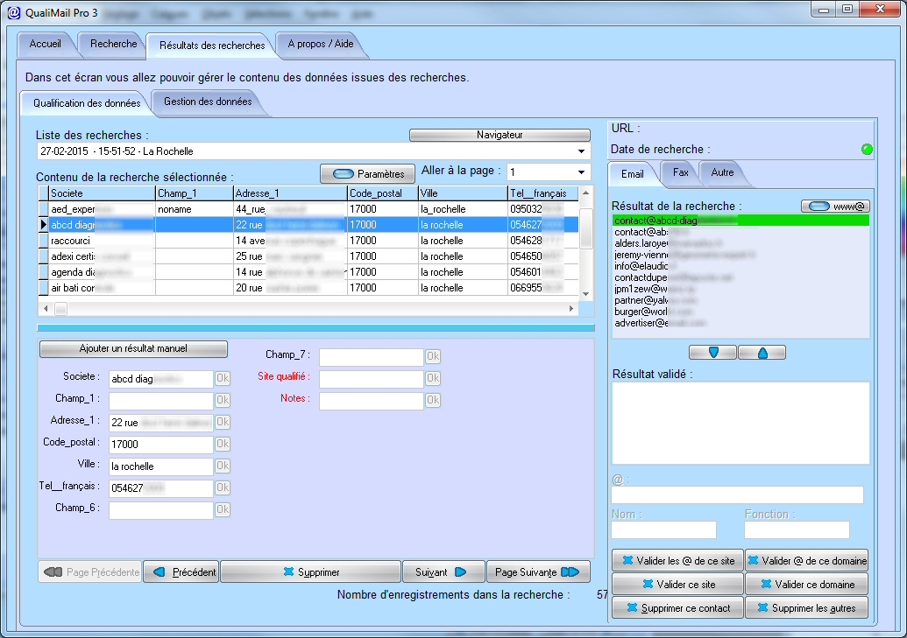
Task: Click Ok button next to Ville field
Action: [x=223, y=466]
